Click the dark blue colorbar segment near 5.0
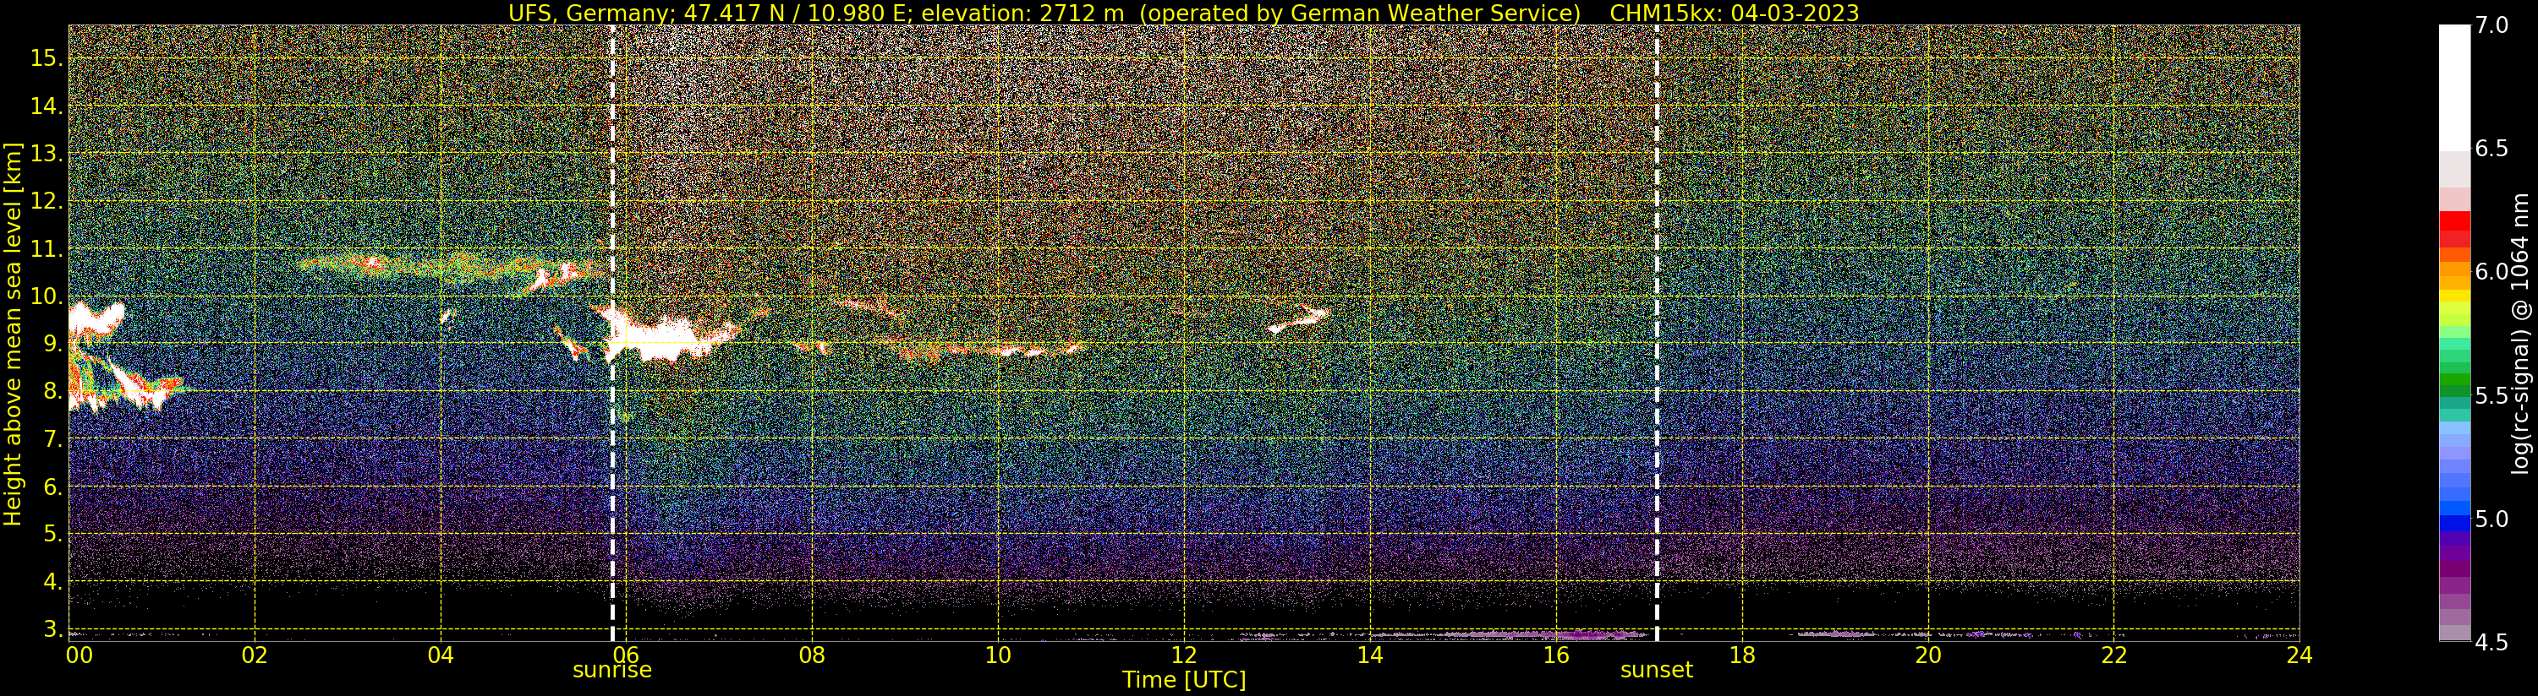 pyautogui.click(x=2454, y=523)
